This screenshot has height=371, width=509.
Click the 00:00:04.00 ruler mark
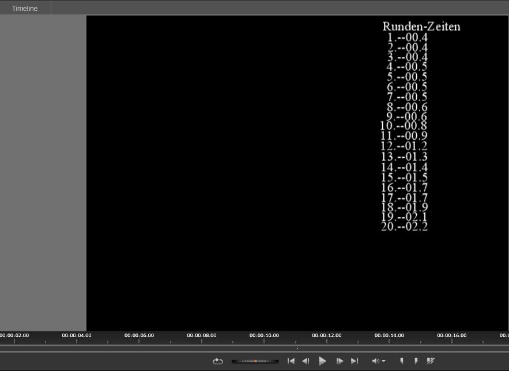(x=77, y=335)
